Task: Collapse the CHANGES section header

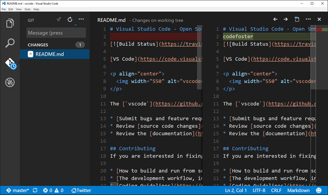Action: [38, 45]
